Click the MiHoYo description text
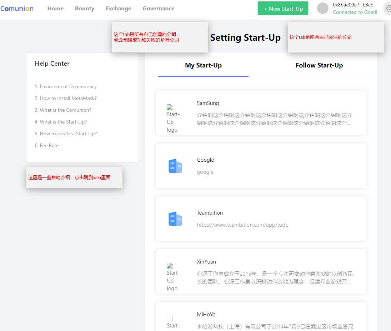 [x=275, y=326]
